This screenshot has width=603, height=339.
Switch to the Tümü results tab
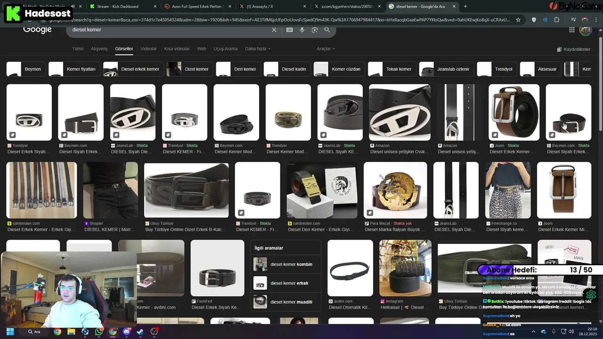click(x=78, y=48)
